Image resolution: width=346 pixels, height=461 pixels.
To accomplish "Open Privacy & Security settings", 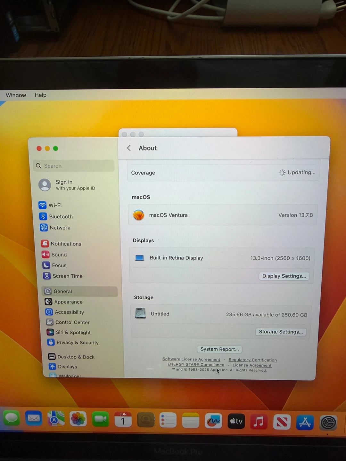I will coord(73,342).
